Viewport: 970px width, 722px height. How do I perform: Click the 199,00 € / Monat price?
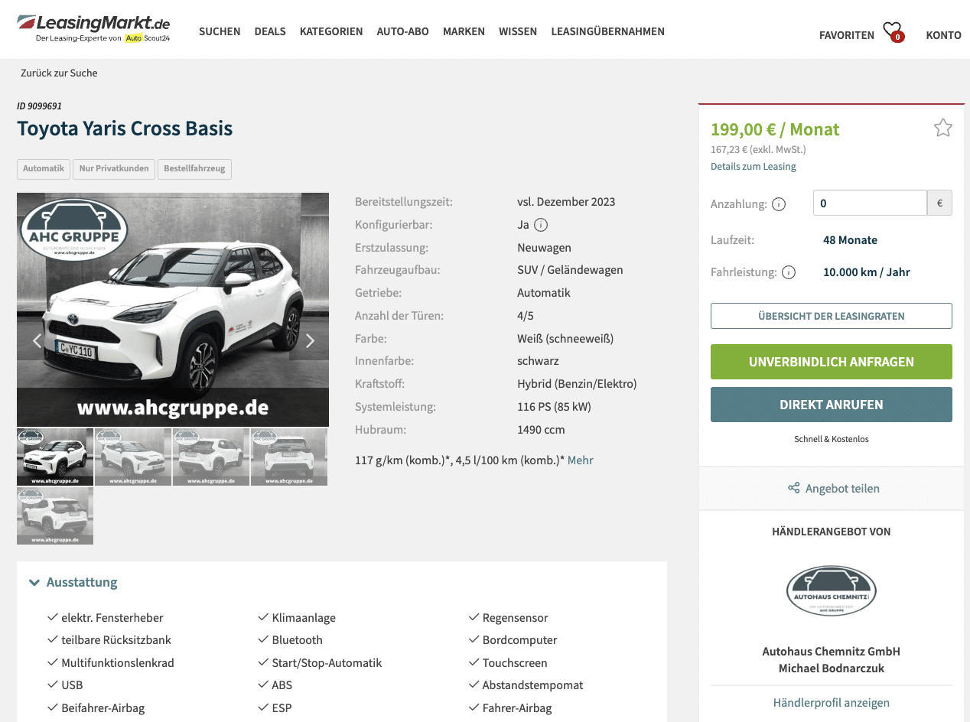(775, 129)
